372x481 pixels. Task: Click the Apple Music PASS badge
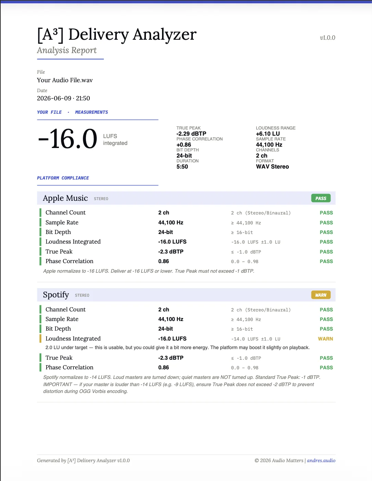(x=321, y=198)
